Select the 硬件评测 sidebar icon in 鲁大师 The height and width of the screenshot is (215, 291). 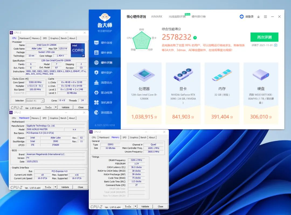(96, 63)
